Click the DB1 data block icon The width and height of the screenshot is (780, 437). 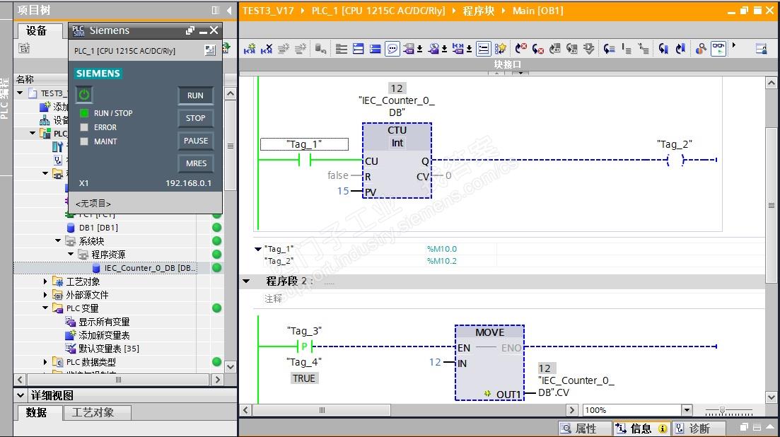click(x=71, y=227)
